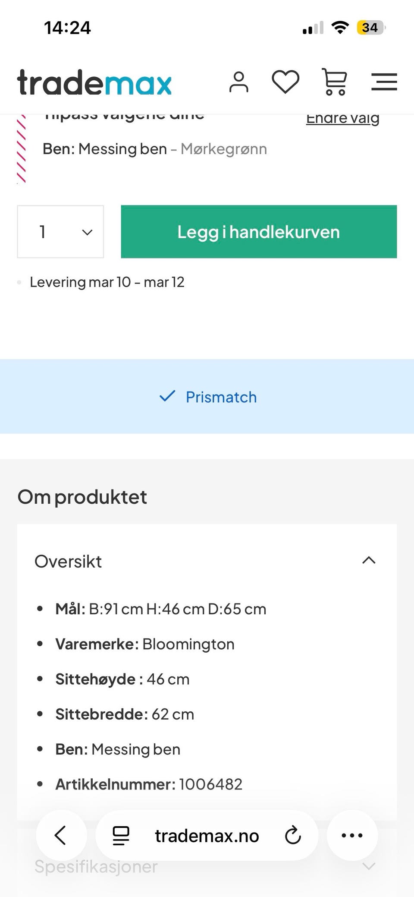Tap the battery indicator in status bar
Image resolution: width=414 pixels, height=897 pixels.
pos(370,28)
